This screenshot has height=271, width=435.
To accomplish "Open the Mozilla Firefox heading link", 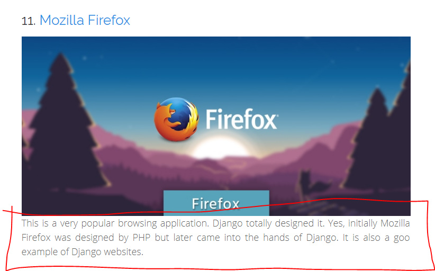I will coord(85,20).
